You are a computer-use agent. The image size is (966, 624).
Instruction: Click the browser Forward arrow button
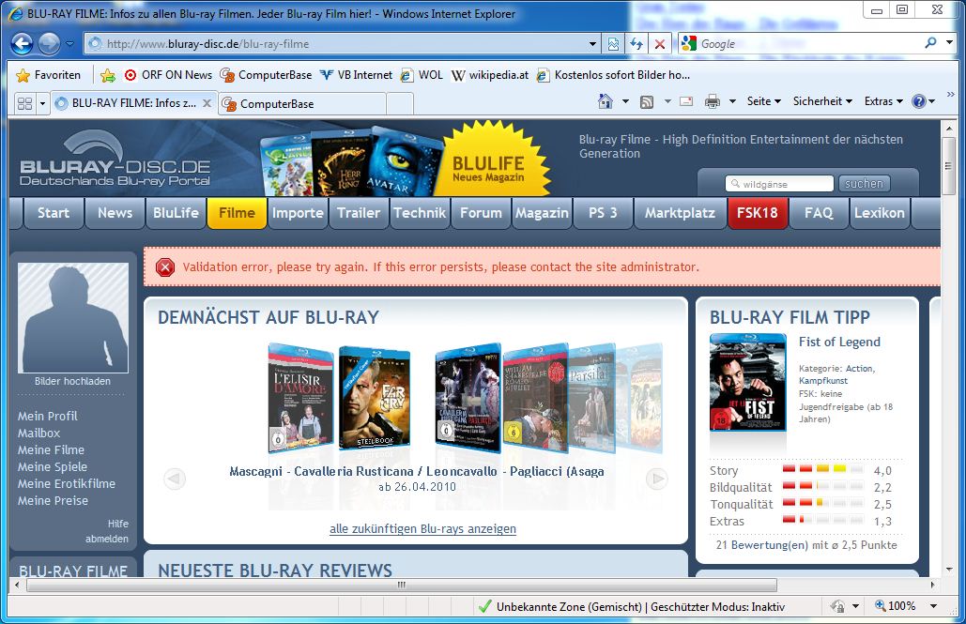click(x=49, y=44)
